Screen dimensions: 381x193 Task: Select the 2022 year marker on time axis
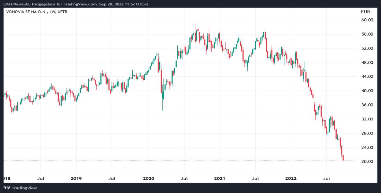coord(291,178)
